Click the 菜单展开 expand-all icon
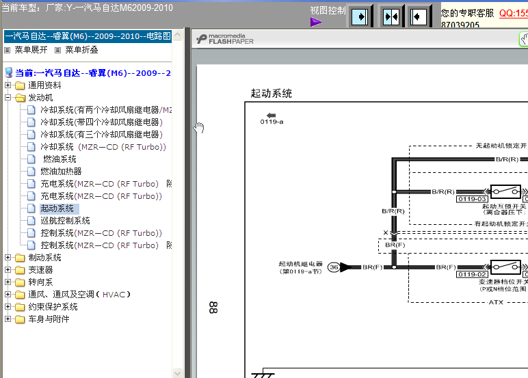 8,50
